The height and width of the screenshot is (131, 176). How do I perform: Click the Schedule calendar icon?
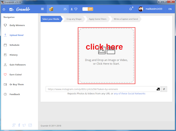(5, 45)
